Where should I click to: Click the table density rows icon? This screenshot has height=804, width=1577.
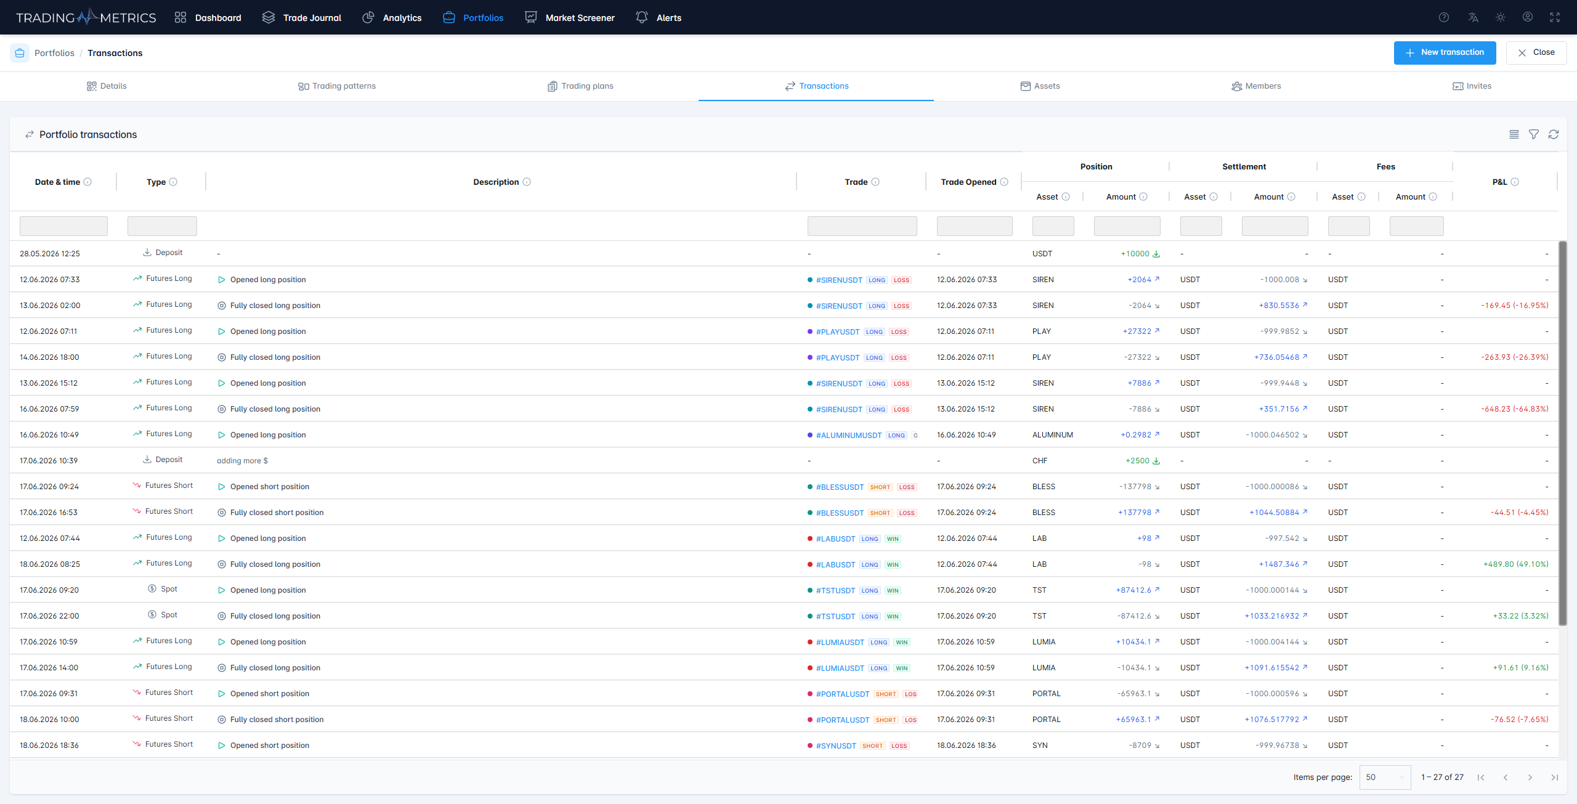tap(1514, 134)
